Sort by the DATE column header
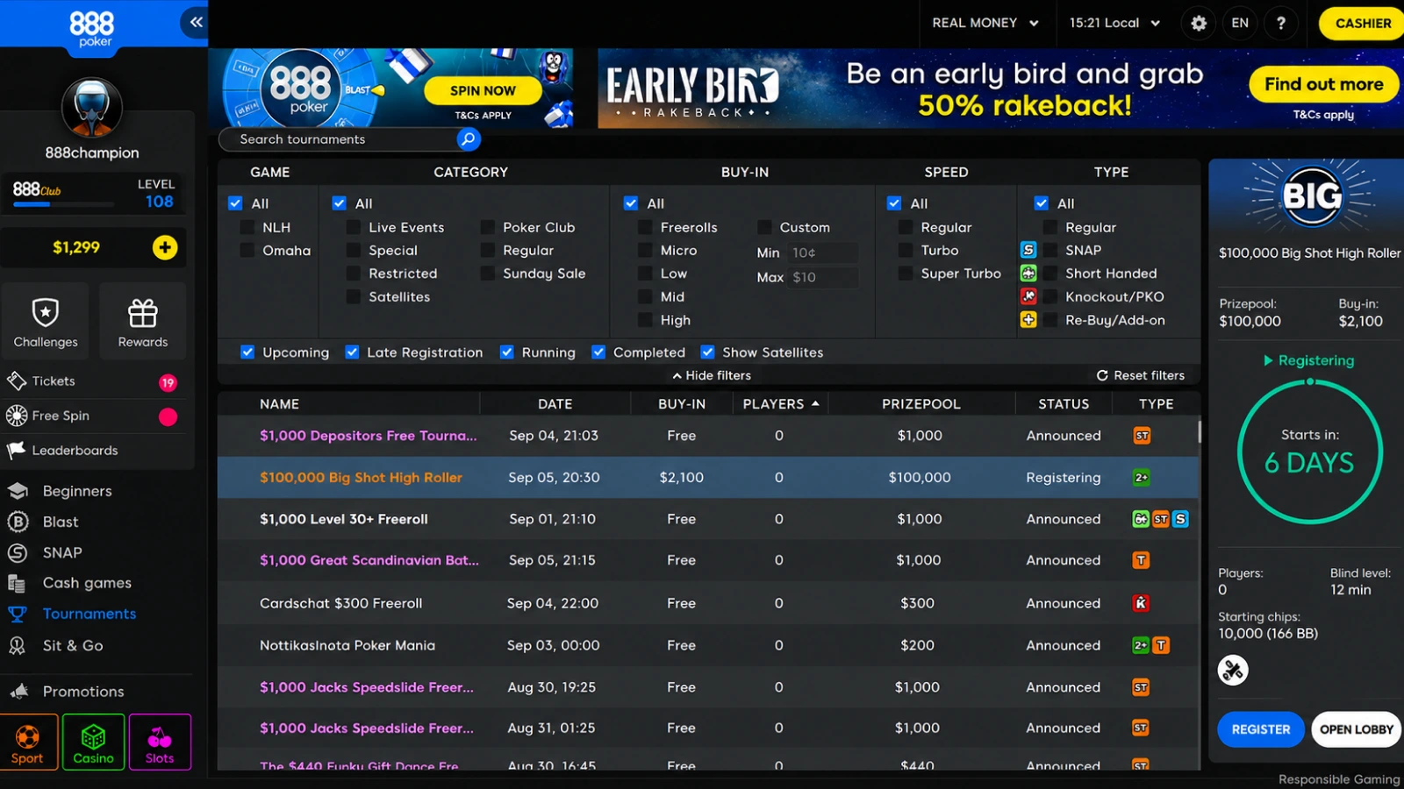This screenshot has height=789, width=1404. [x=555, y=404]
